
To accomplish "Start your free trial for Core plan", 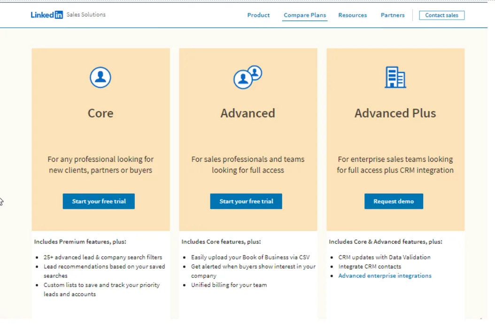I will point(99,201).
